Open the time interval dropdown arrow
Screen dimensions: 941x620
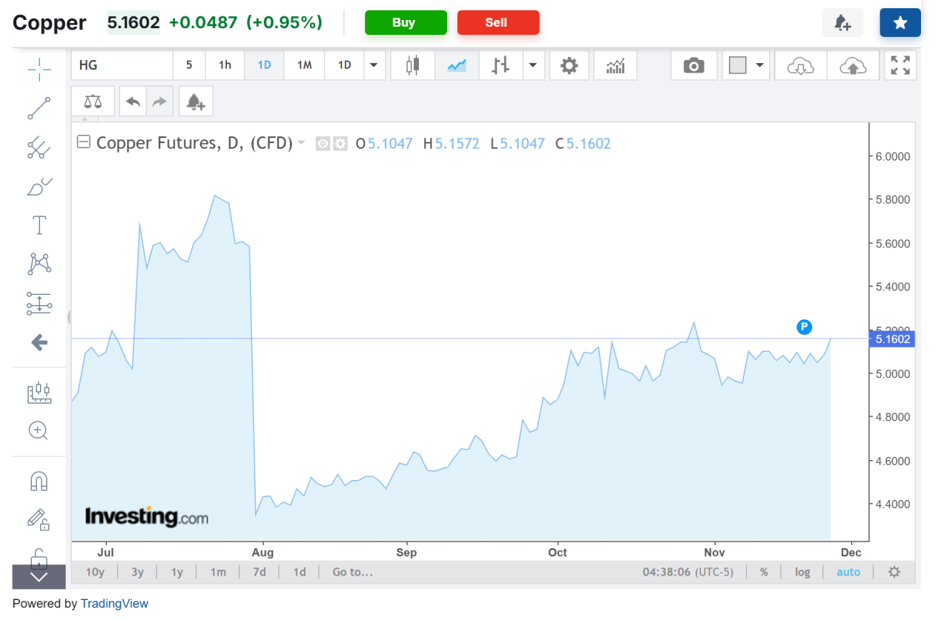pos(374,65)
